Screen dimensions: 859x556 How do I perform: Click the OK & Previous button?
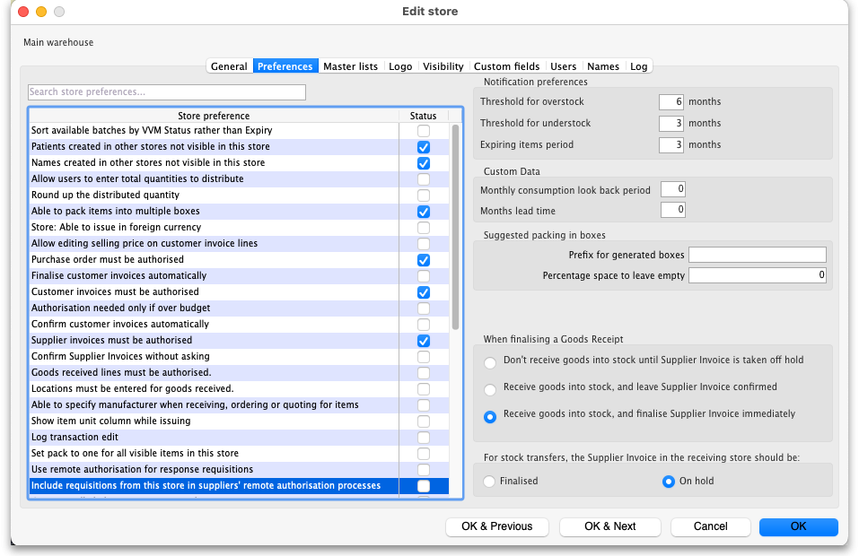coord(496,526)
